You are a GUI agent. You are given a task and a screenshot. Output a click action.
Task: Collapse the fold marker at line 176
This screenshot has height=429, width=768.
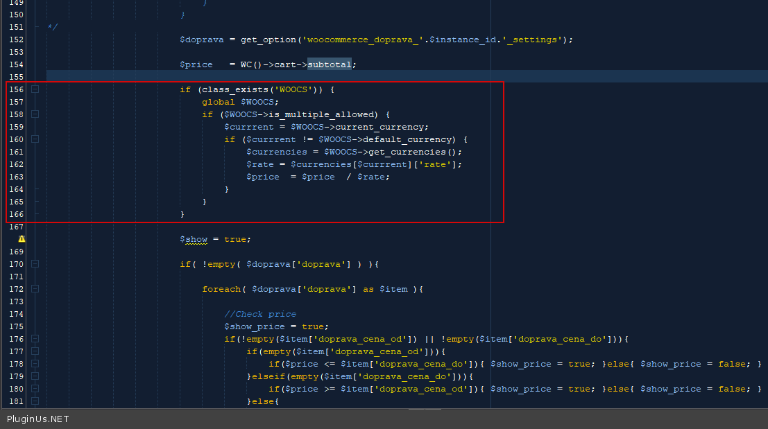coord(35,339)
